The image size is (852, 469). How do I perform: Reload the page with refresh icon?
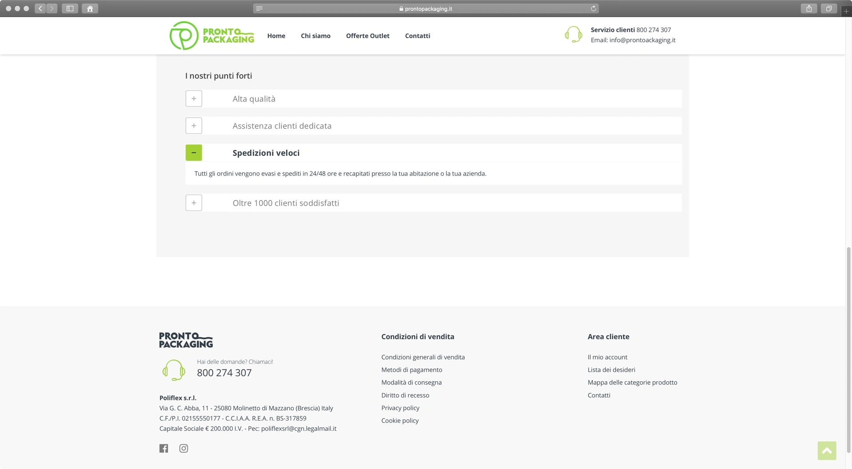click(593, 8)
